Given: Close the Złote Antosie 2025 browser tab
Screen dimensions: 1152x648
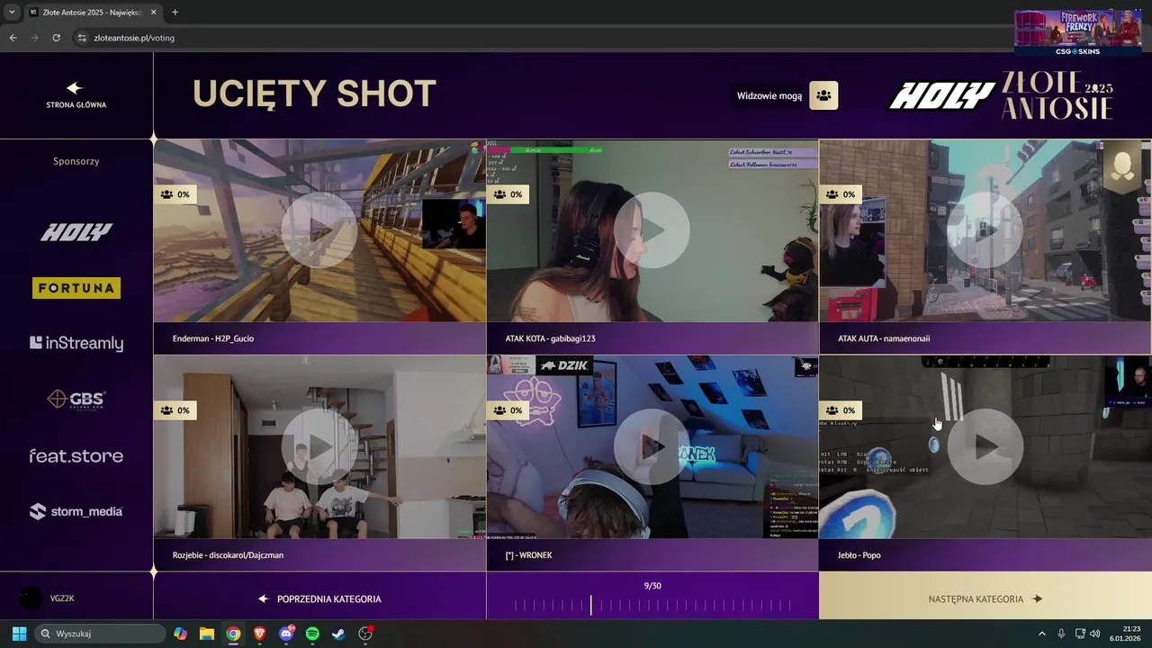Looking at the screenshot, I should [x=153, y=13].
